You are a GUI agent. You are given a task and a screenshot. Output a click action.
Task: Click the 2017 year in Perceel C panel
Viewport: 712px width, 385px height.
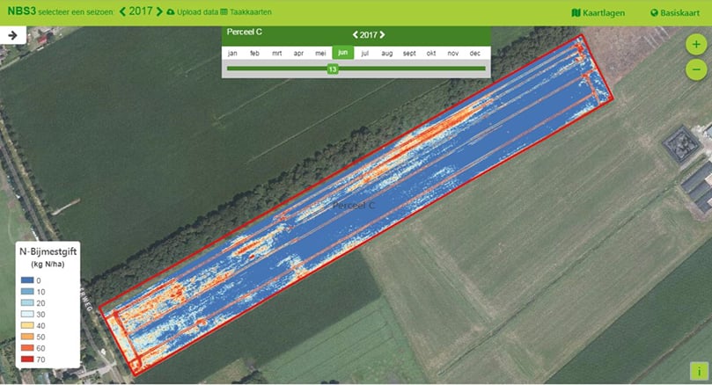point(369,35)
